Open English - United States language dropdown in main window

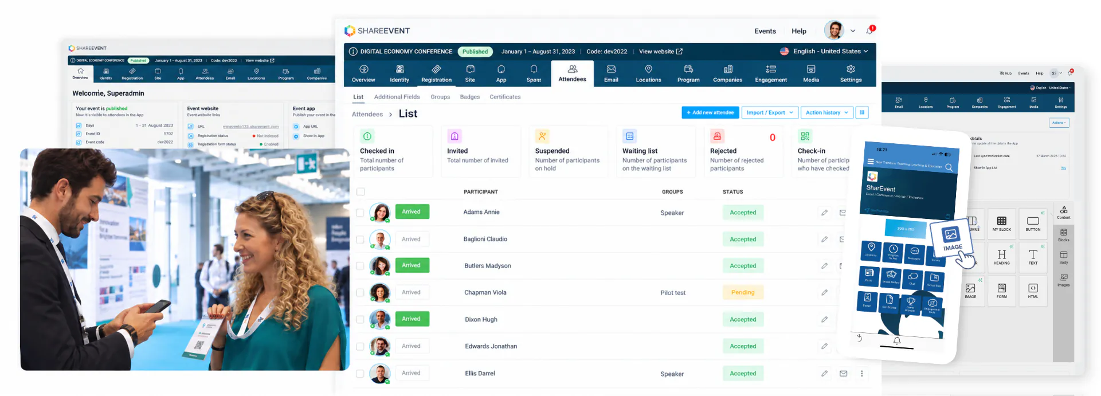824,52
